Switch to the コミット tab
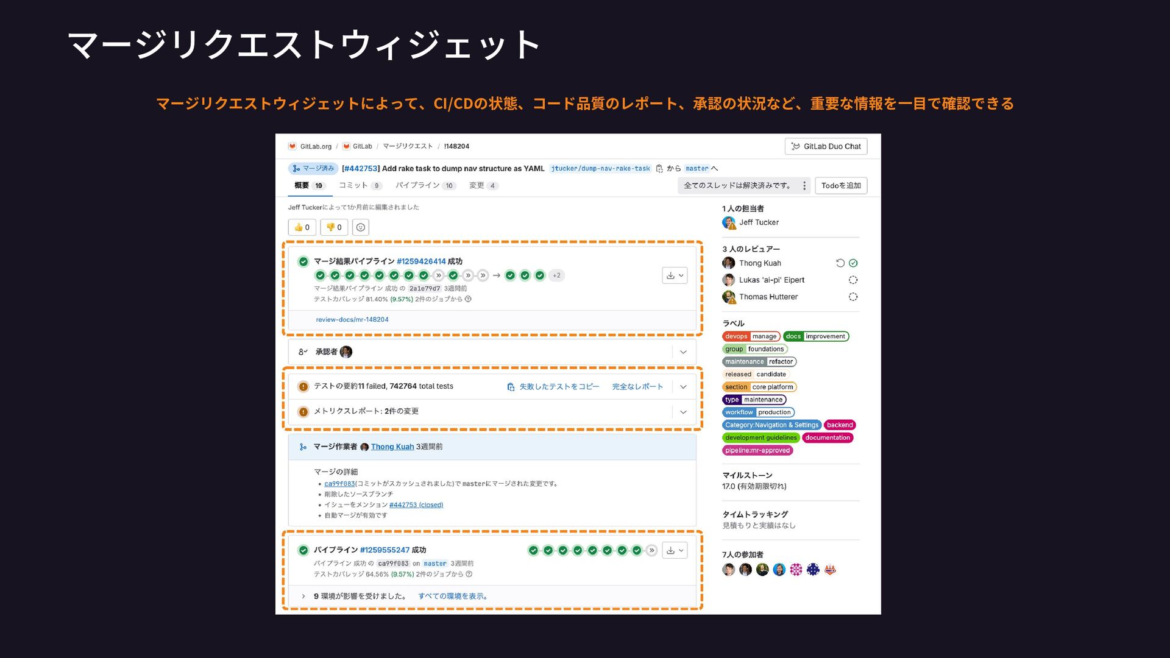Viewport: 1170px width, 658px height. (x=353, y=186)
